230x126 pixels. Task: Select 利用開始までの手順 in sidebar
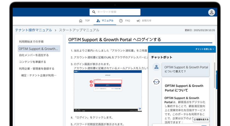click(31, 42)
